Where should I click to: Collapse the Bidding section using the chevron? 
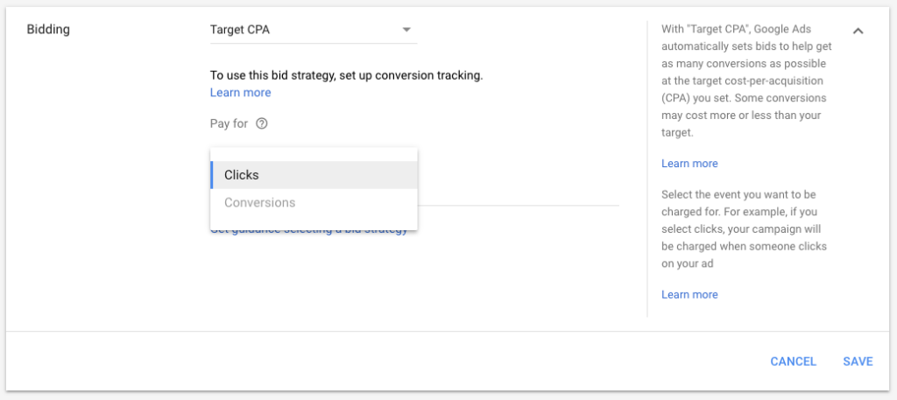coord(858,31)
